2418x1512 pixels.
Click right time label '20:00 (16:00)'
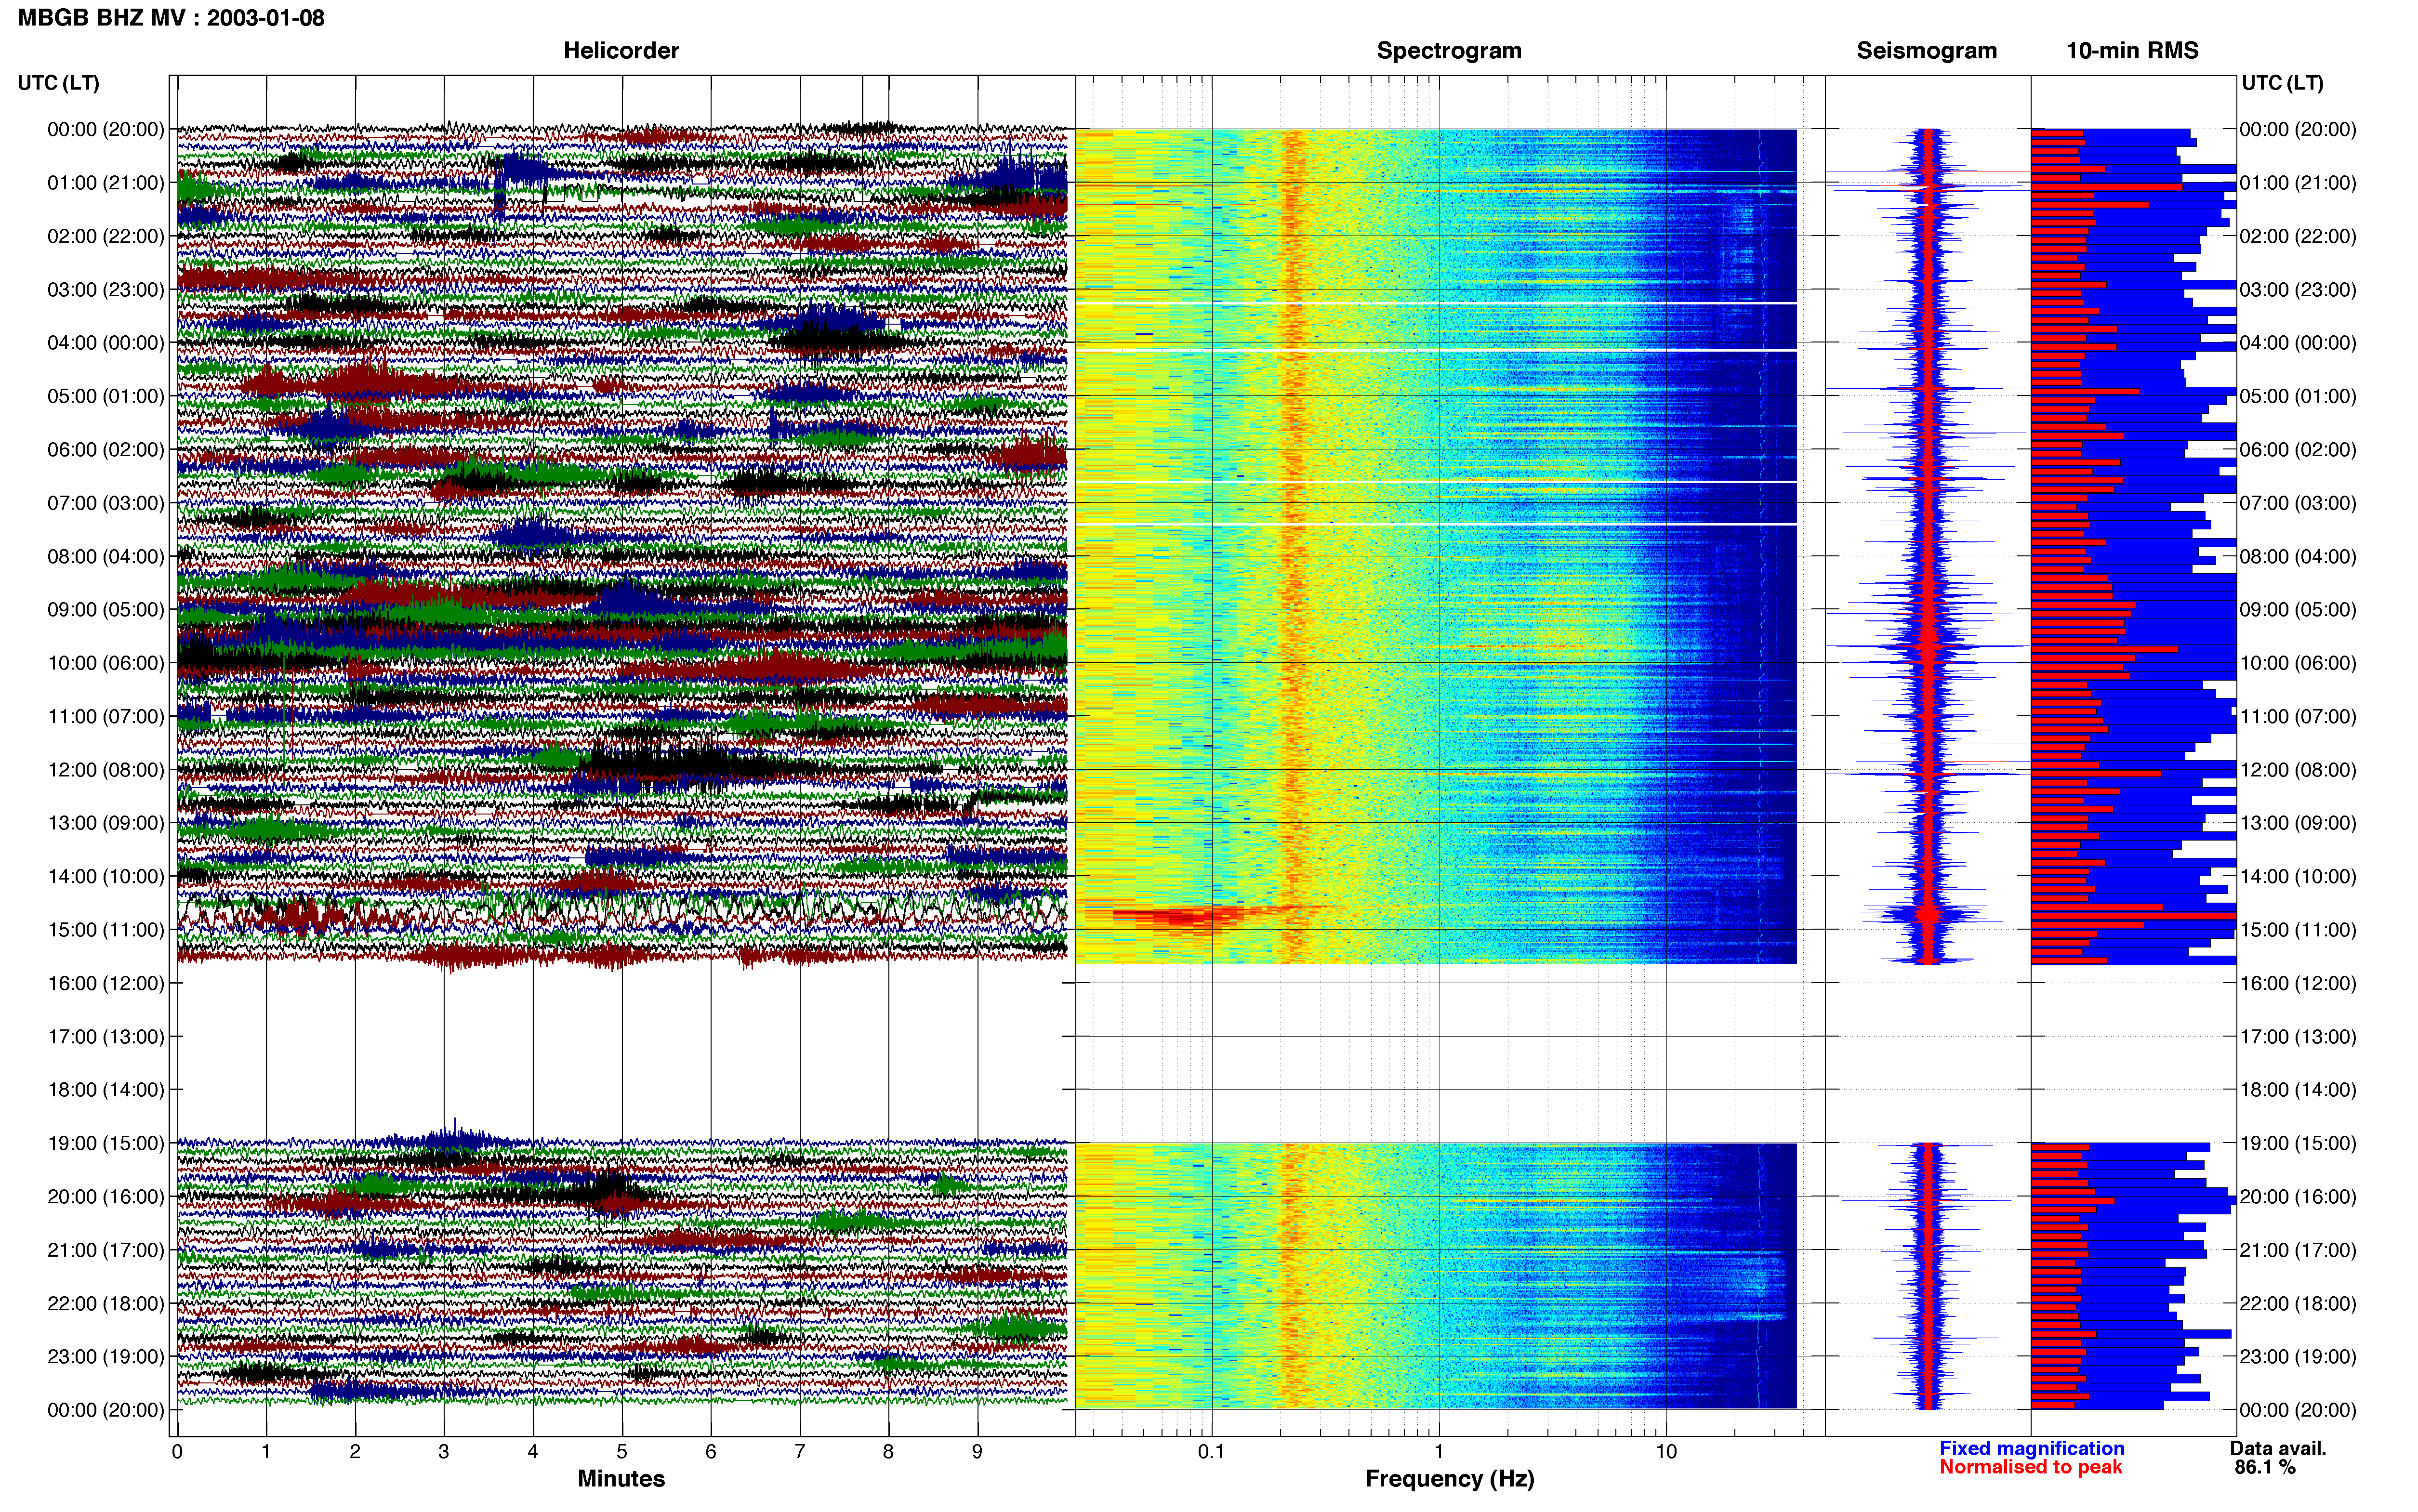(x=2298, y=1196)
